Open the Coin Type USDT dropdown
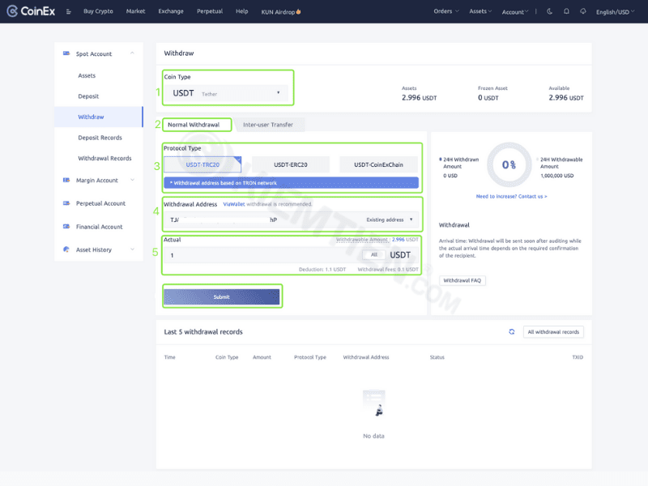648x486 pixels. tap(226, 93)
